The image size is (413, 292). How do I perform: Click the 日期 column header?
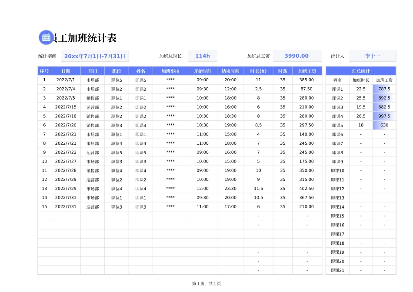(x=66, y=70)
